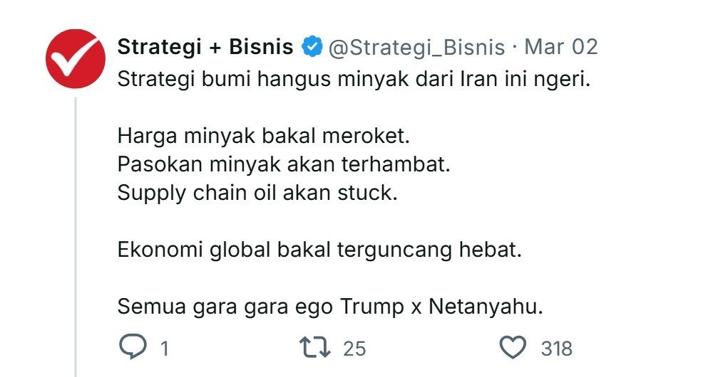Click the reply count "1"

pyautogui.click(x=164, y=349)
